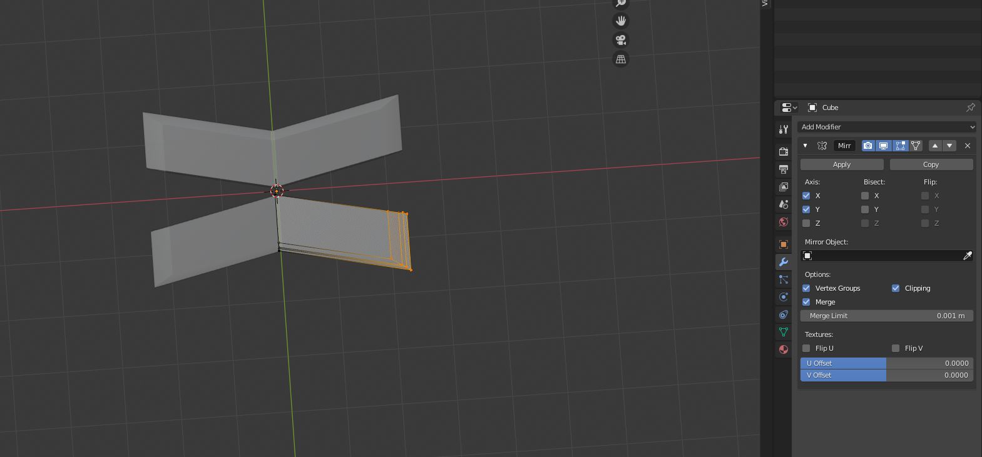Viewport: 982px width, 457px height.
Task: Copy the Mirror modifier
Action: [x=931, y=164]
